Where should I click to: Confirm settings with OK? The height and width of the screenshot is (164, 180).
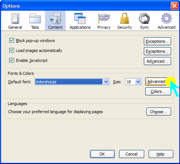click(x=102, y=154)
